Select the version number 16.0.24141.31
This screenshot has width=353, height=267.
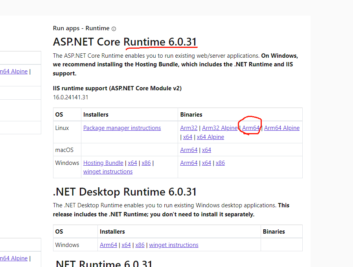[70, 97]
